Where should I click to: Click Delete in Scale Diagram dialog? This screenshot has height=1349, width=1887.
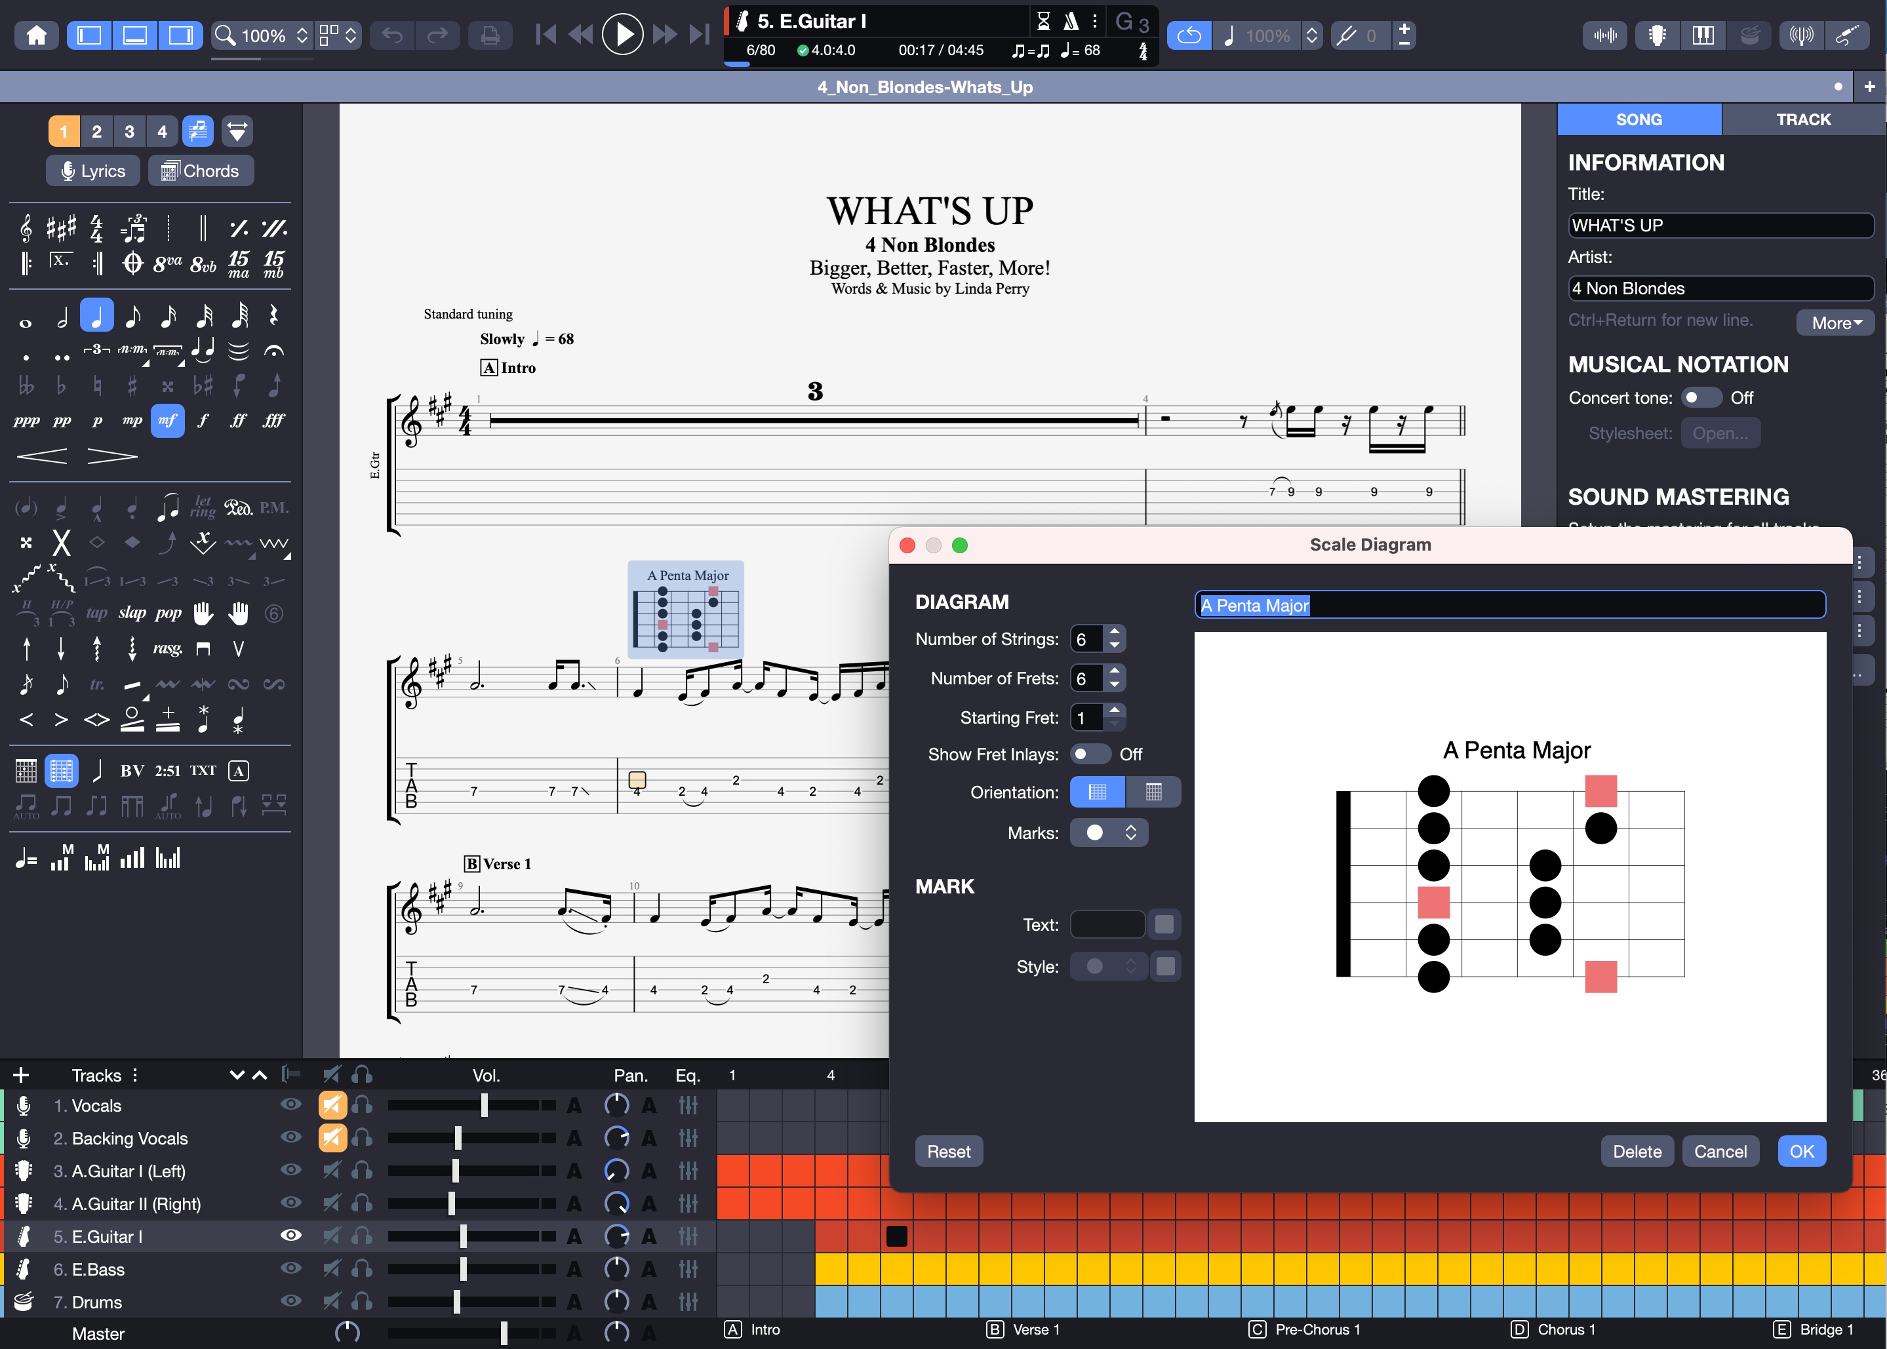pos(1637,1151)
